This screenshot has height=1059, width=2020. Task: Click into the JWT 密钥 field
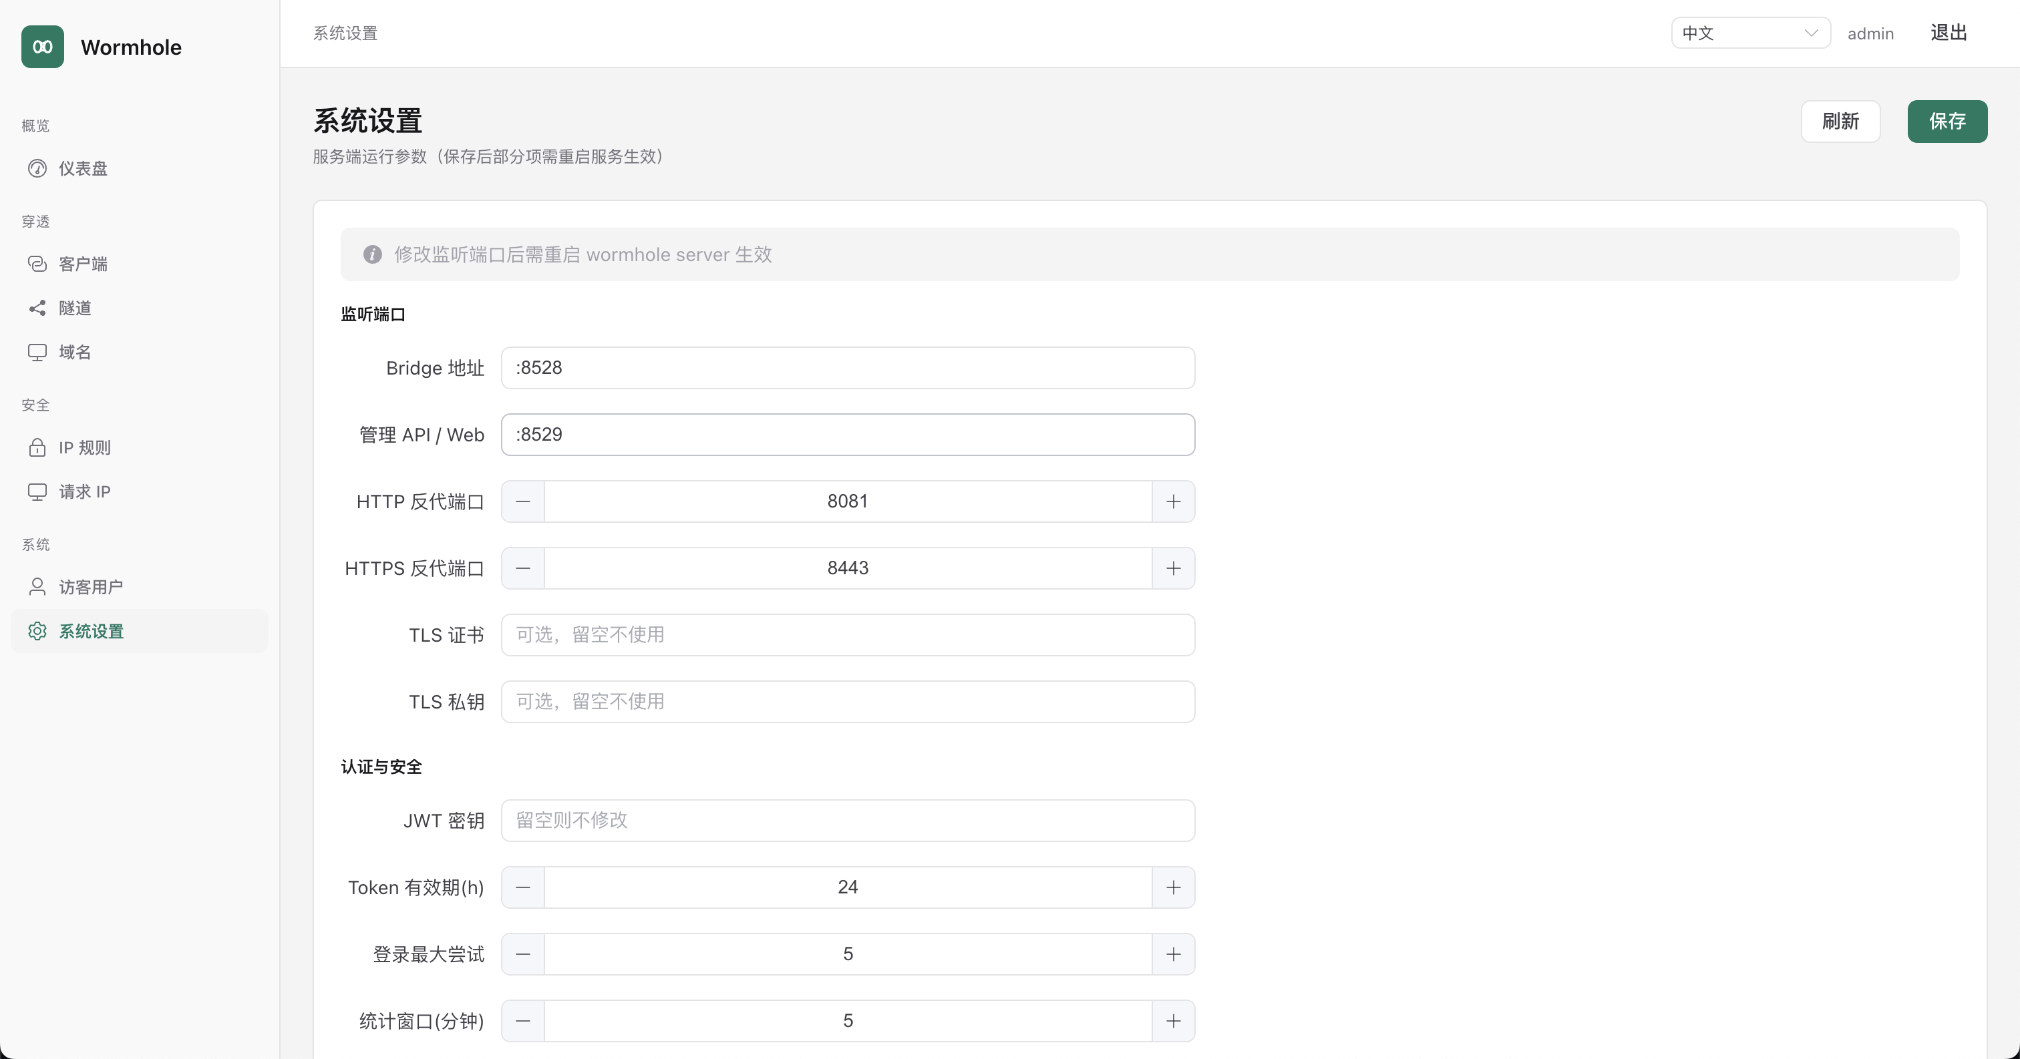point(848,821)
